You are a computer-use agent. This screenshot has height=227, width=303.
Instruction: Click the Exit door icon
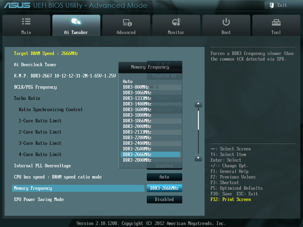coord(272,5)
